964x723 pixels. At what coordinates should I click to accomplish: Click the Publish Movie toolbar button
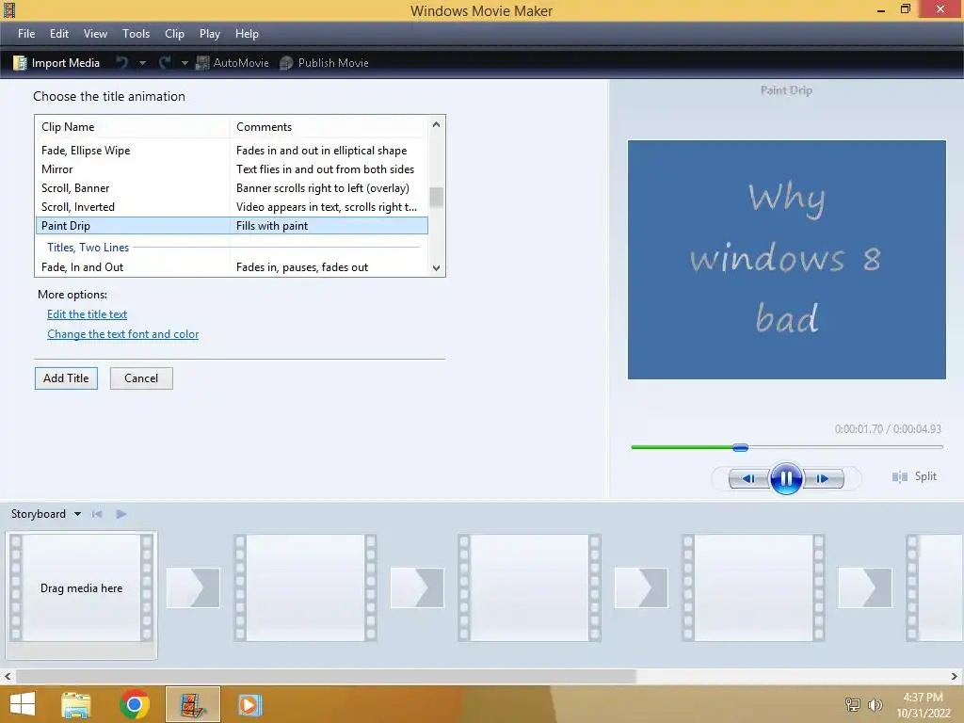324,63
